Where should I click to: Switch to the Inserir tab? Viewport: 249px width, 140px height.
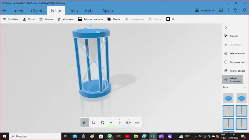[18, 11]
